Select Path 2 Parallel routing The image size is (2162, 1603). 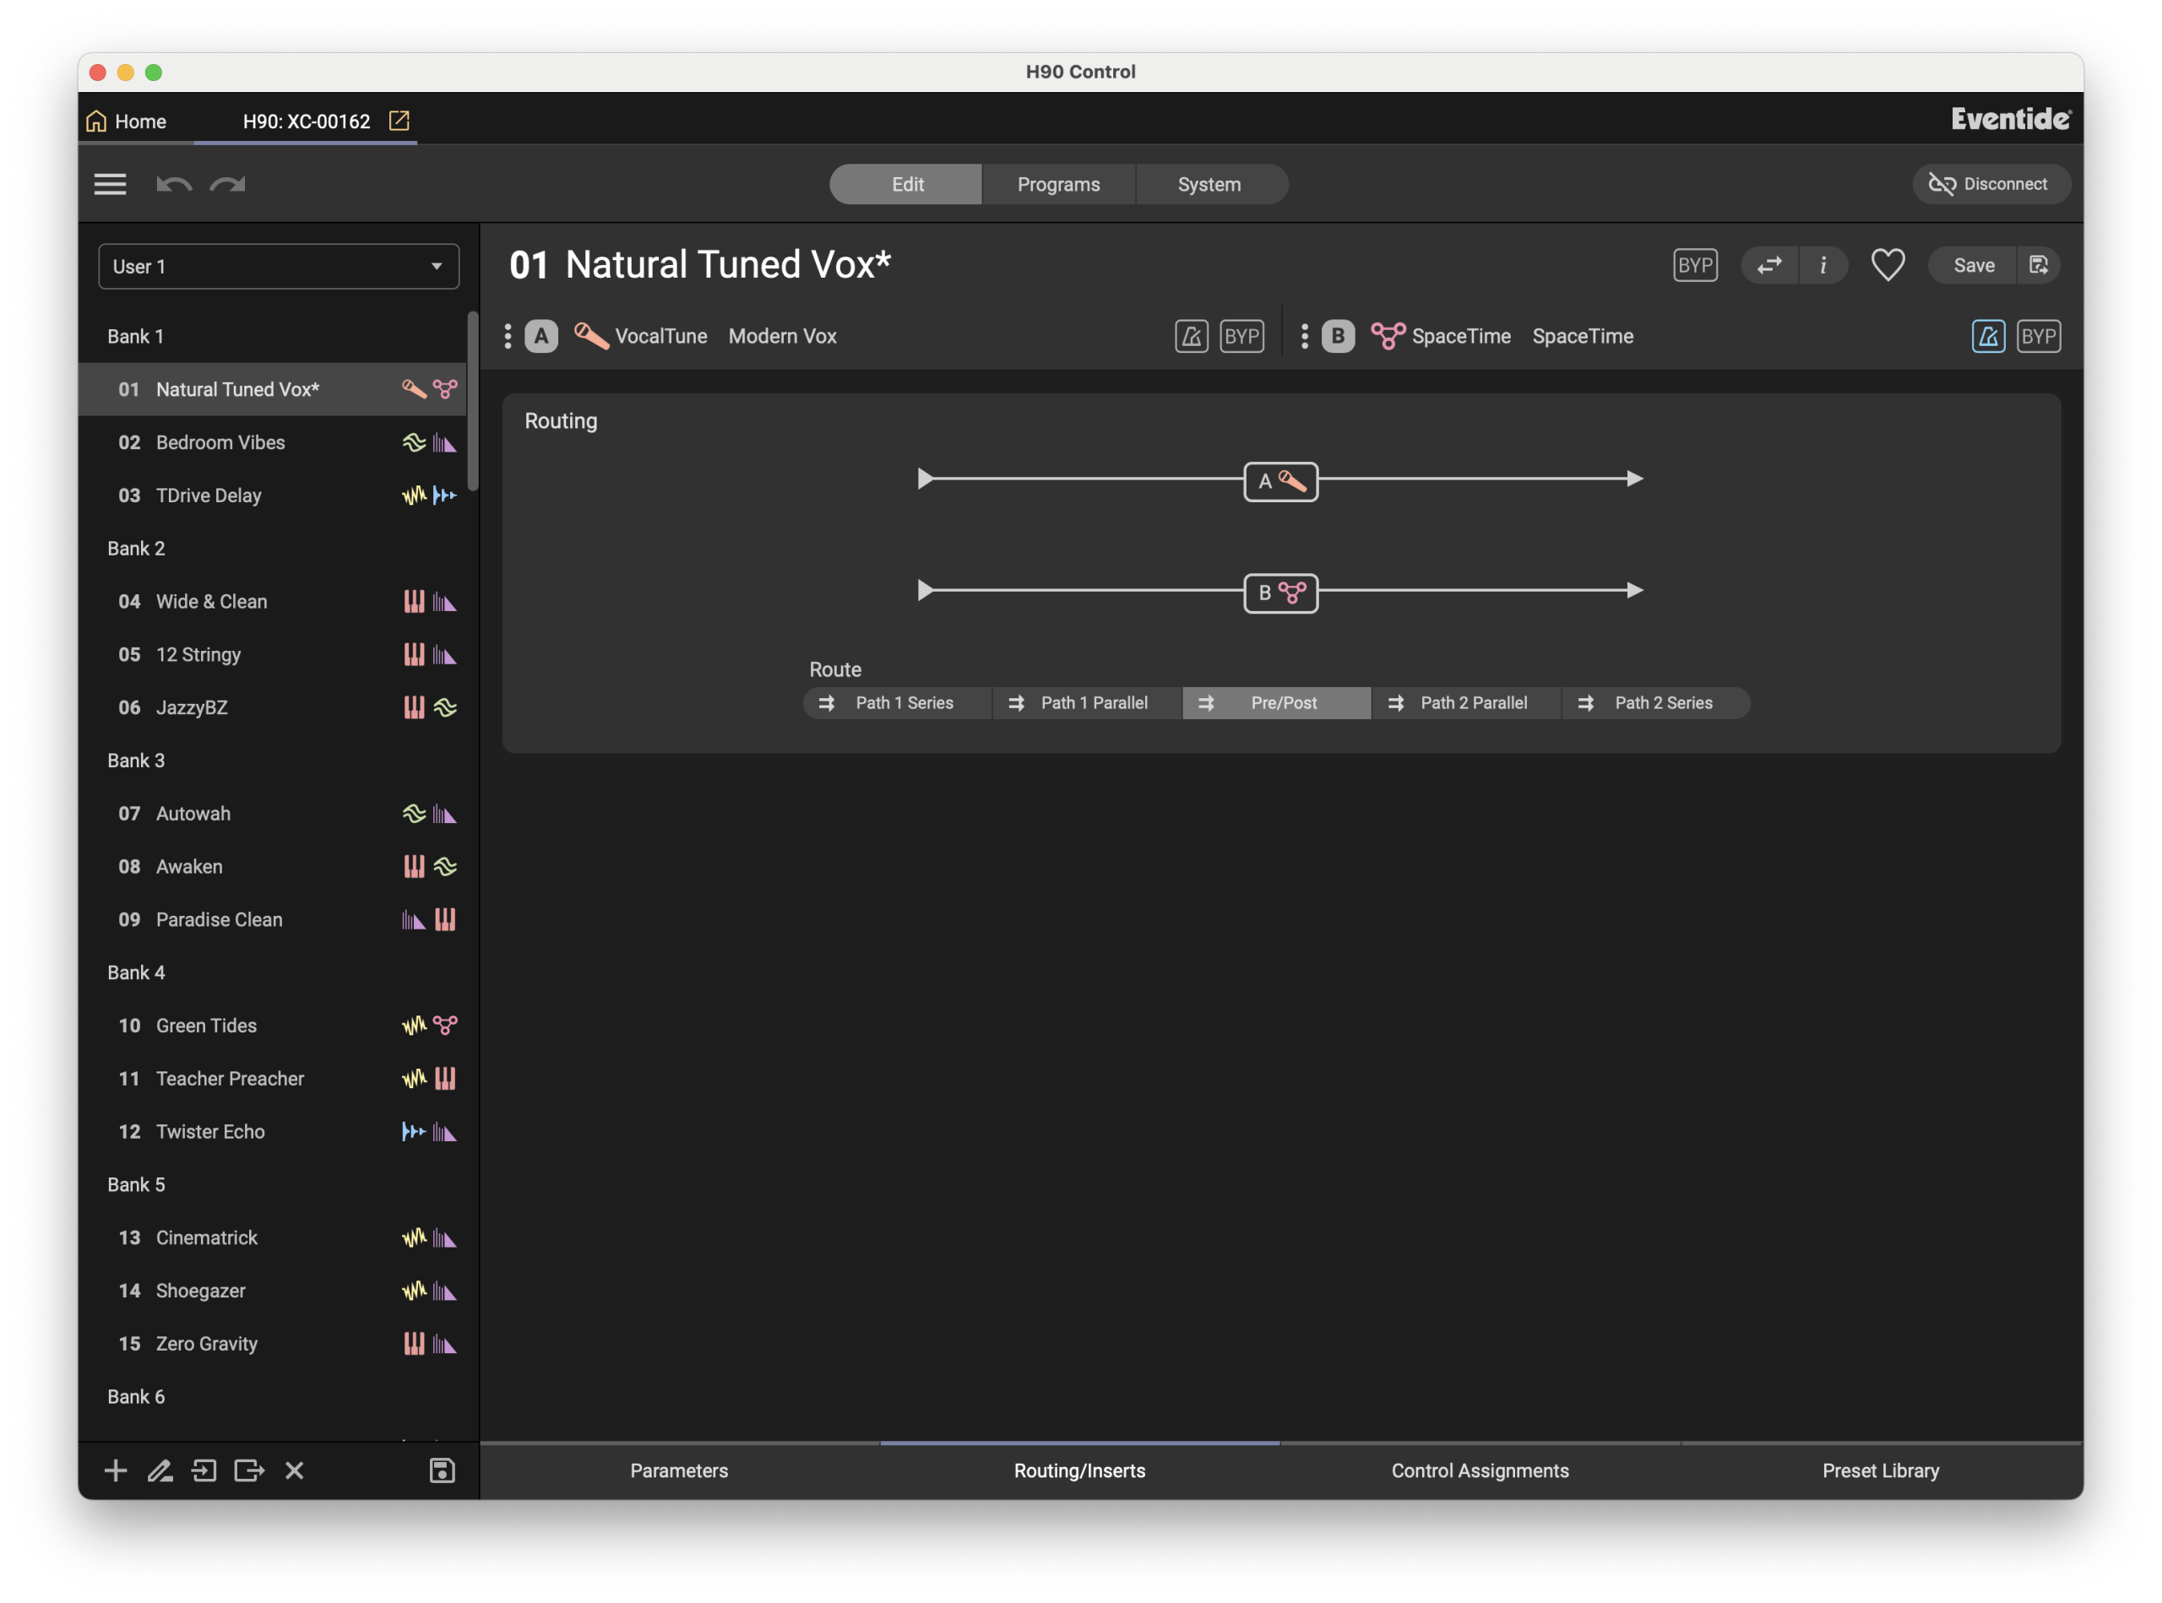(x=1467, y=703)
